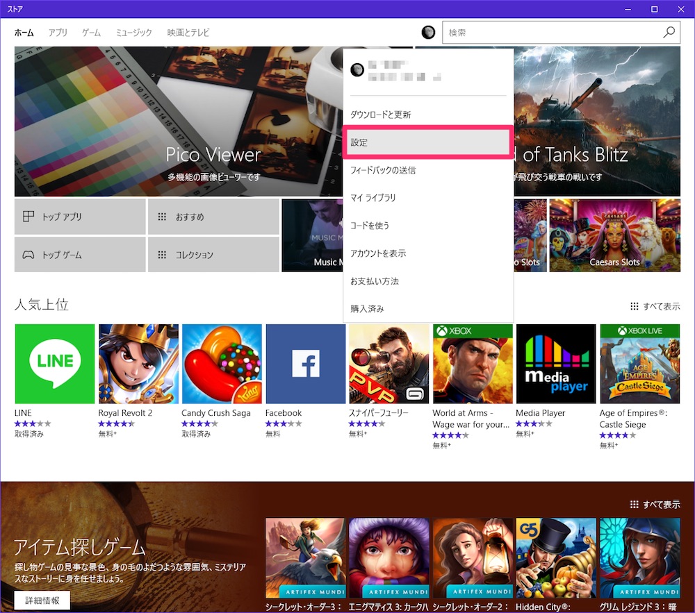Open the Hidden City game icon
This screenshot has width=695, height=613.
(x=556, y=558)
